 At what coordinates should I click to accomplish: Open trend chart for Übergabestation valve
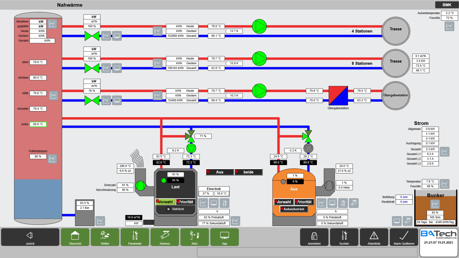106,100
